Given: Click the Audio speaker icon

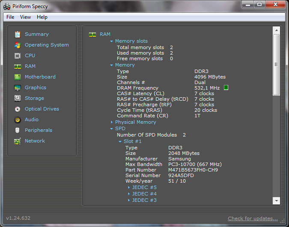Looking at the screenshot, I should pyautogui.click(x=18, y=120).
